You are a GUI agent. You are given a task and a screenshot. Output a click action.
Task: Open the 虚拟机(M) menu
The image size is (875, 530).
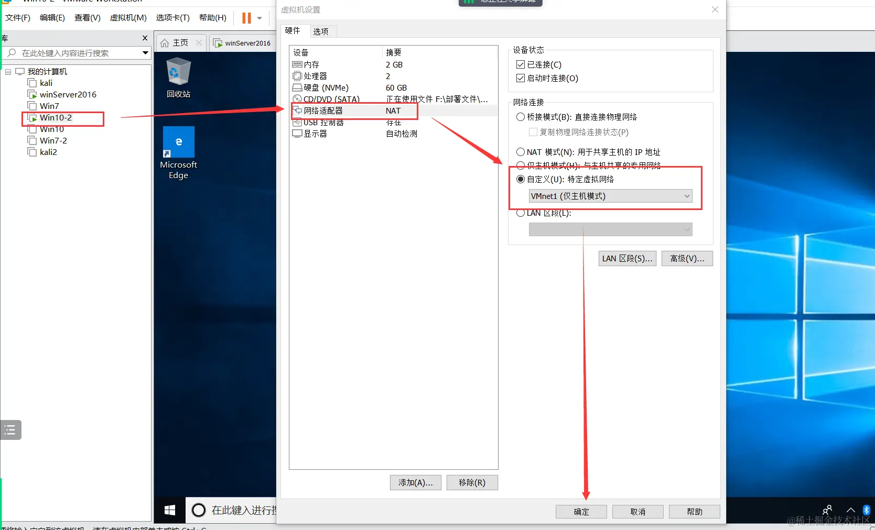click(x=128, y=18)
